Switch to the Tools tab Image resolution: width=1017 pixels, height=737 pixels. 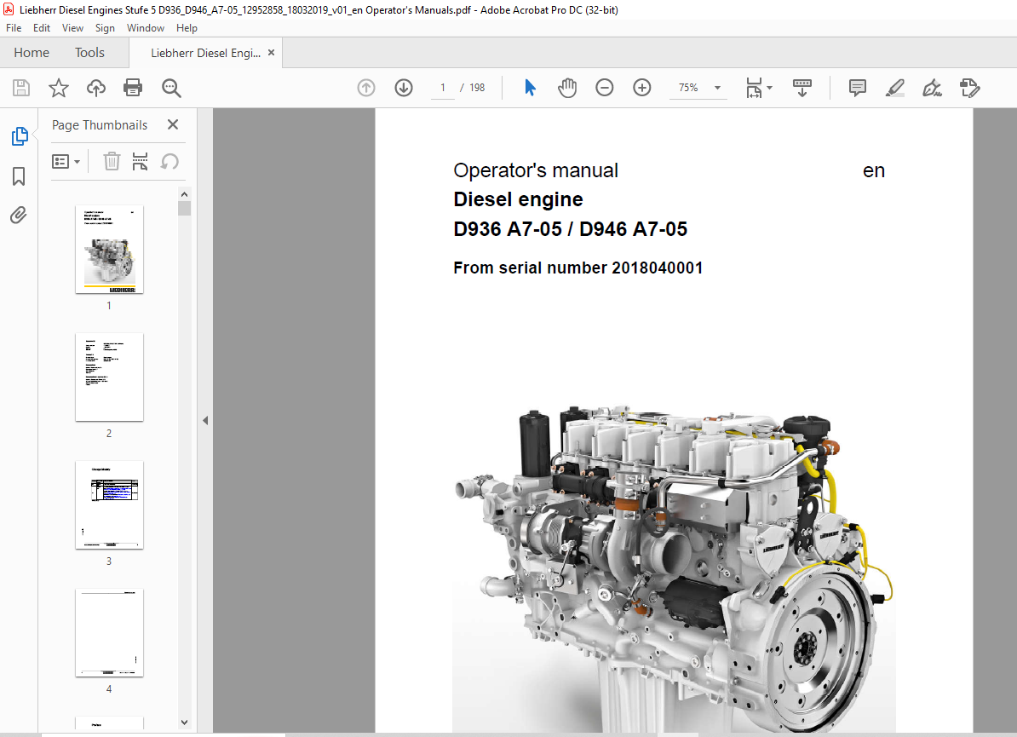pos(89,53)
